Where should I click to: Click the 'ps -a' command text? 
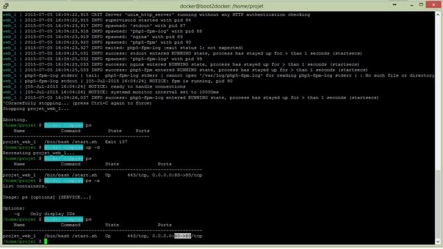(93, 181)
